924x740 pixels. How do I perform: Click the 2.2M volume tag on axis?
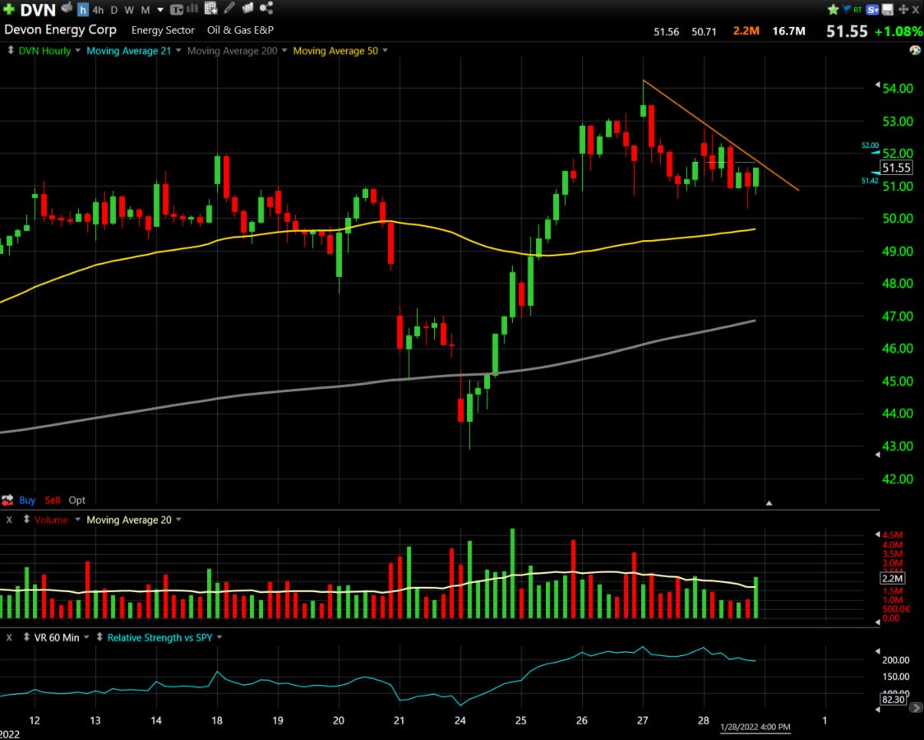(892, 579)
